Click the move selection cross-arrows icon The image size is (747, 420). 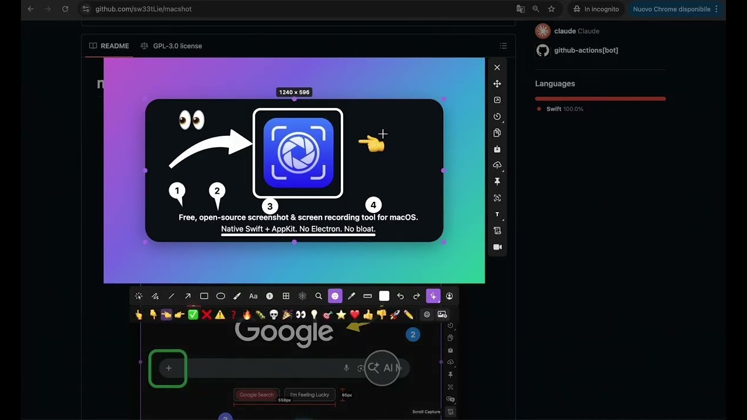pyautogui.click(x=497, y=83)
